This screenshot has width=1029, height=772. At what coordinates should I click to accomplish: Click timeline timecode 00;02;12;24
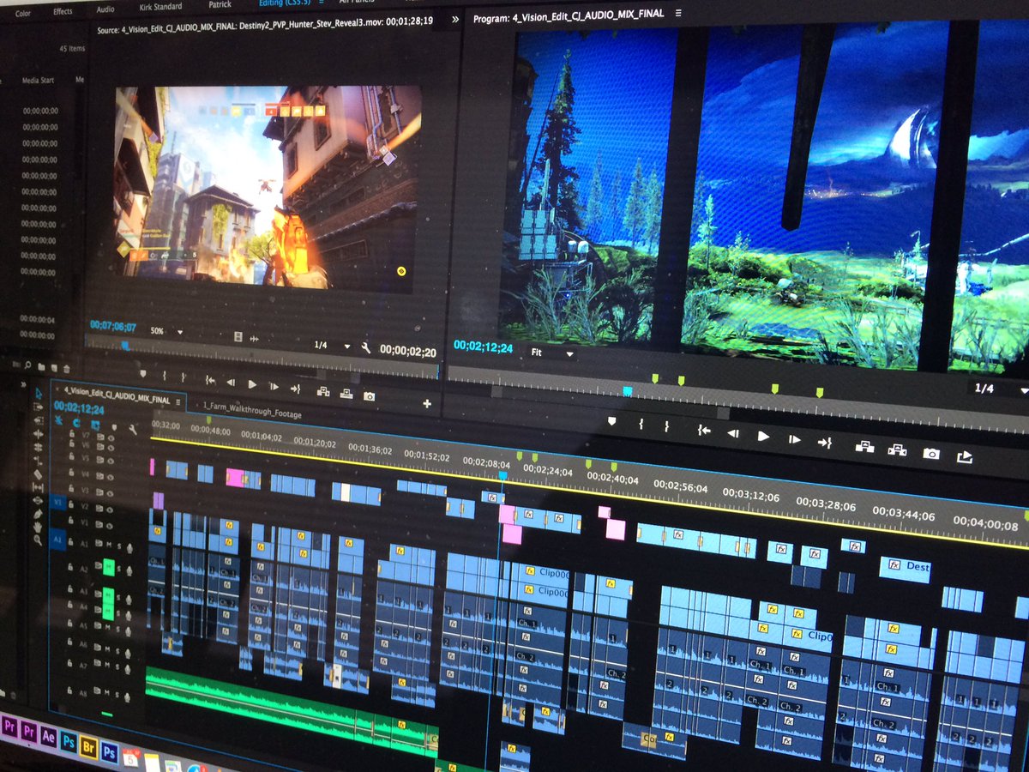(79, 409)
